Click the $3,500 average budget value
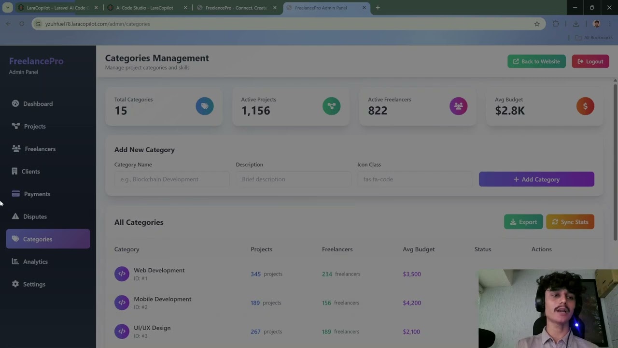Screen dimensions: 618x348 (412, 274)
